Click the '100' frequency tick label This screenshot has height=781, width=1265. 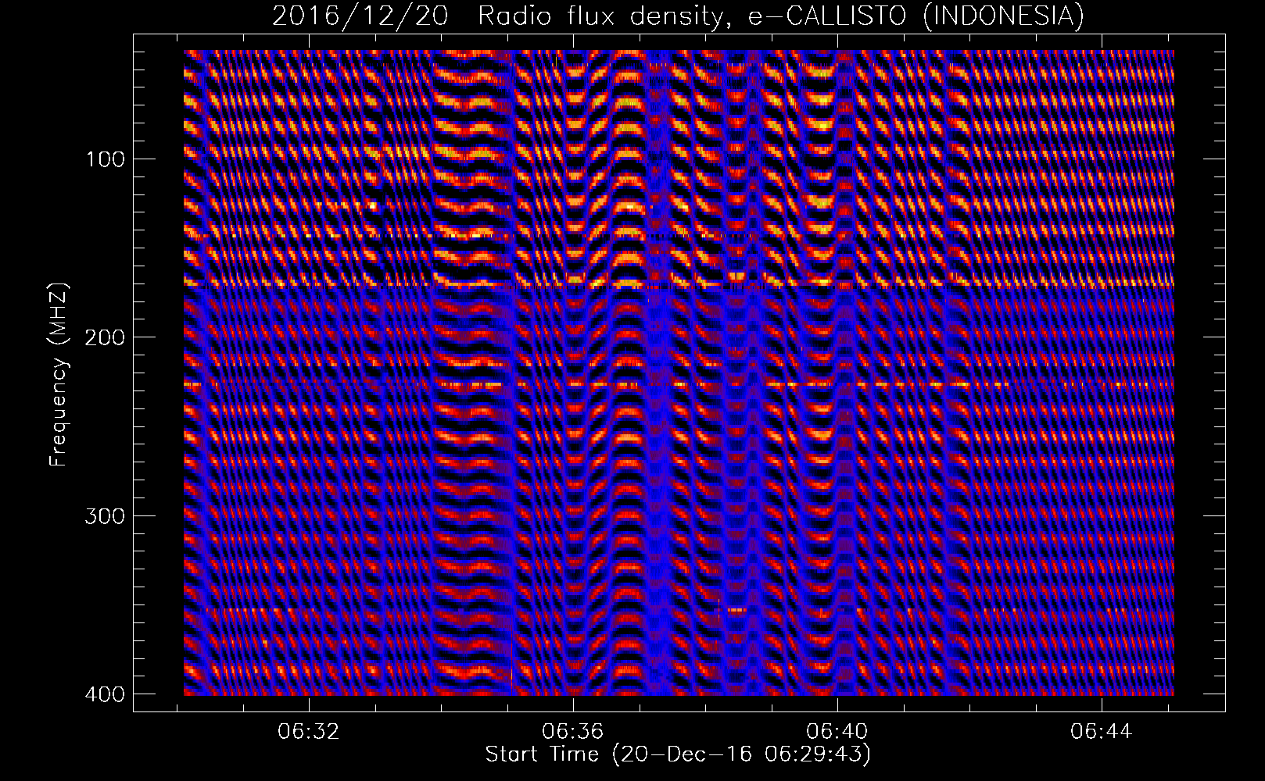click(103, 159)
